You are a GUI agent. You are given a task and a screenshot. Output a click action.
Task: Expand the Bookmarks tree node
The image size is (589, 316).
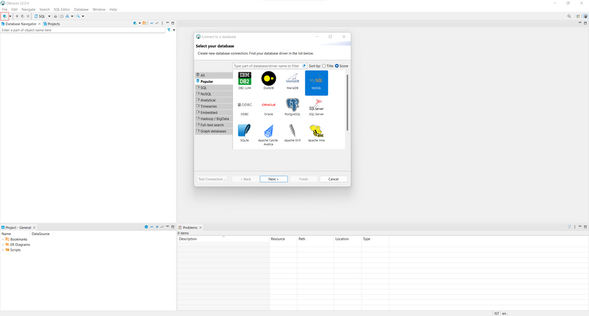tap(3, 239)
